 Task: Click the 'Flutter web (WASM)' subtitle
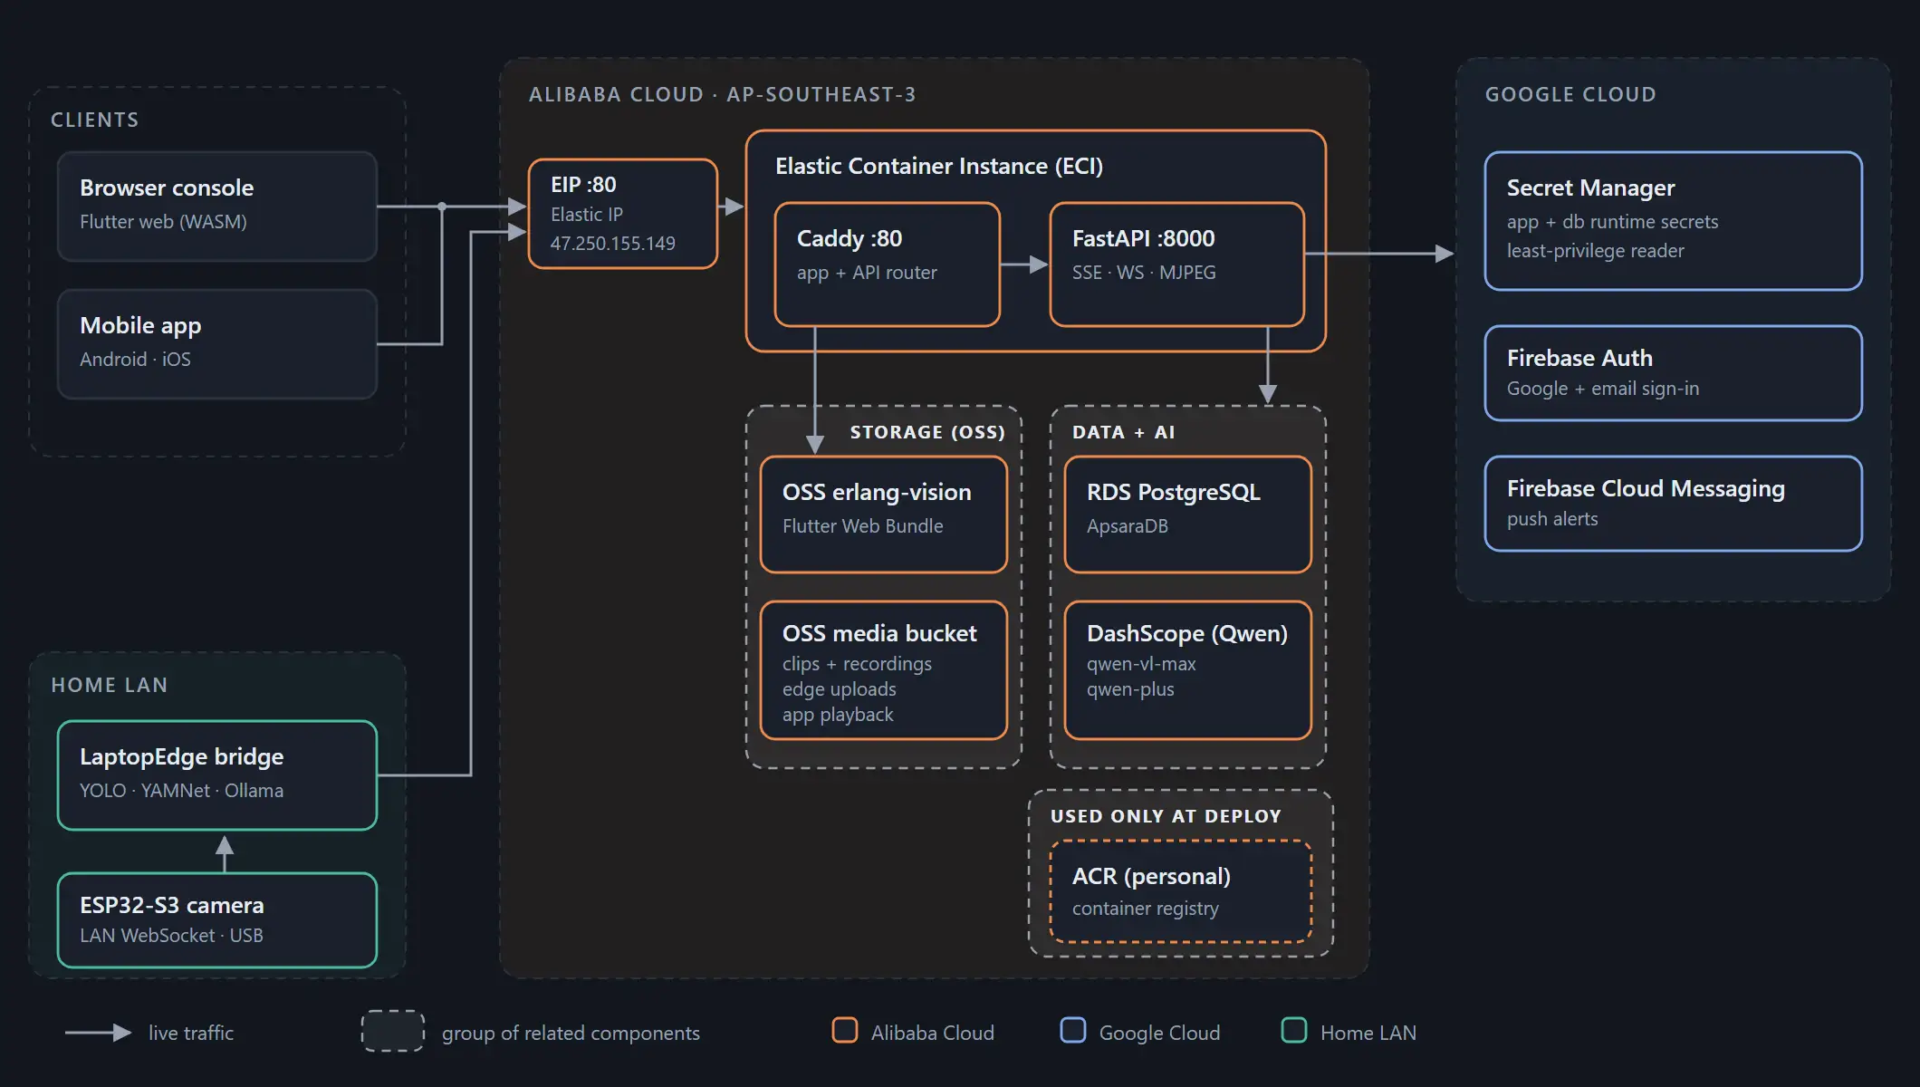163,222
